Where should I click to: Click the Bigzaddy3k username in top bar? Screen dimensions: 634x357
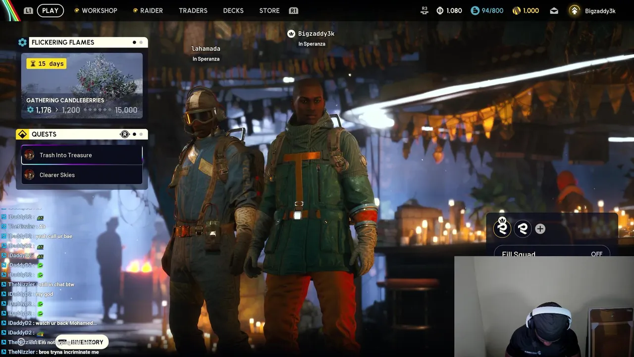tap(600, 11)
